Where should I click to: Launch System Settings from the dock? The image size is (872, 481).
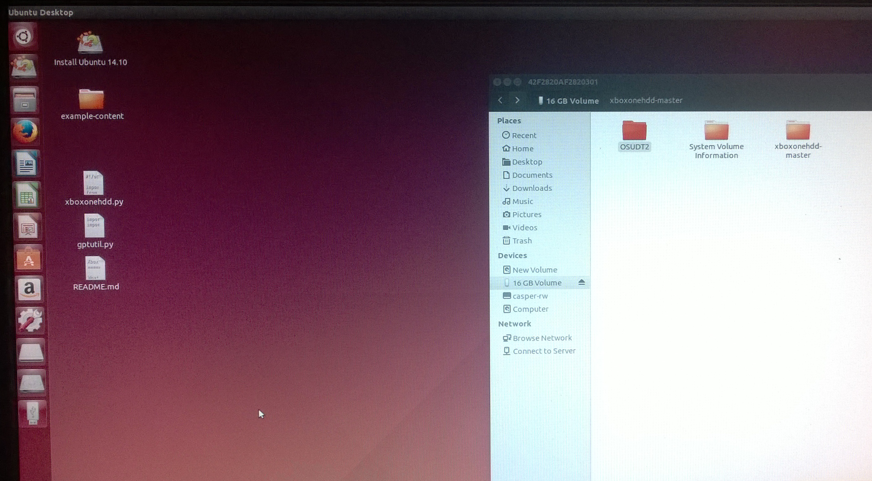point(30,320)
